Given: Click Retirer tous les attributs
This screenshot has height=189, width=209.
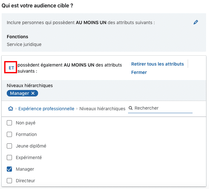Looking at the screenshot, I should pyautogui.click(x=157, y=64).
